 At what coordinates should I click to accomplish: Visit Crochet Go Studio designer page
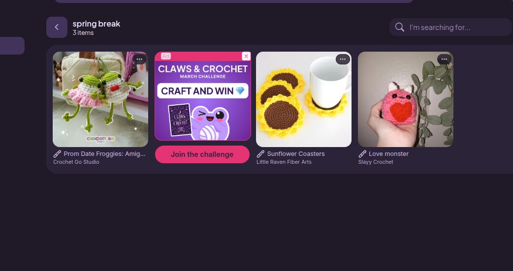[76, 162]
